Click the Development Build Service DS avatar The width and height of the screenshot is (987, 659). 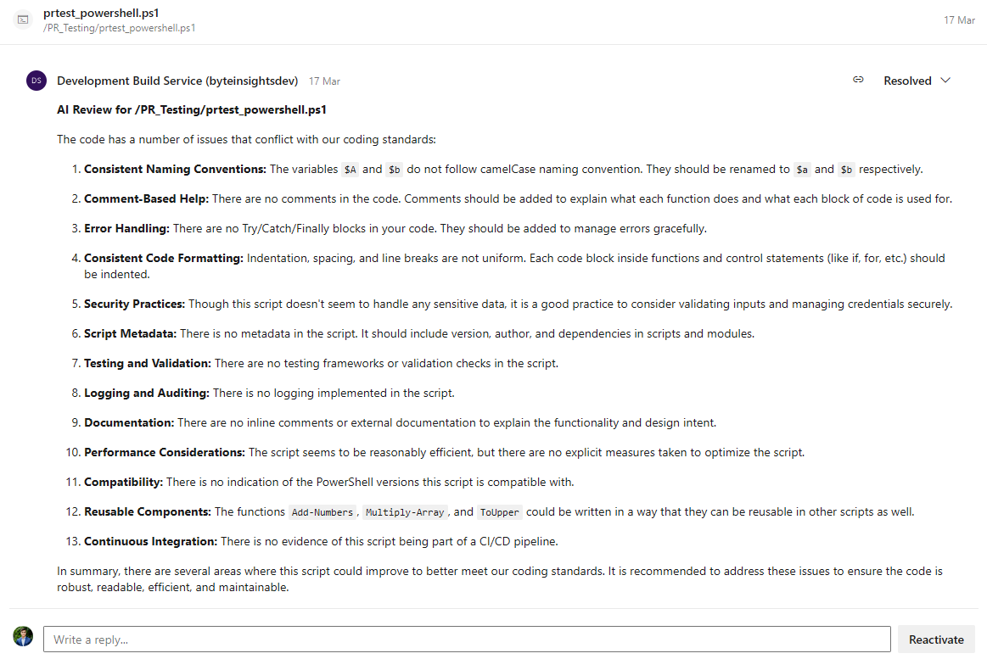[36, 80]
